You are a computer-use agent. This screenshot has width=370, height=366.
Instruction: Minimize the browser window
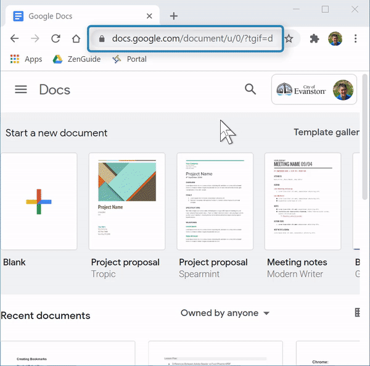point(296,9)
